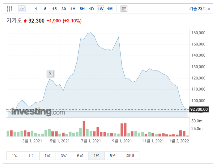Viewport: 217px width, 166px height.
Task: Open the news layout icon
Action: [x=124, y=9]
